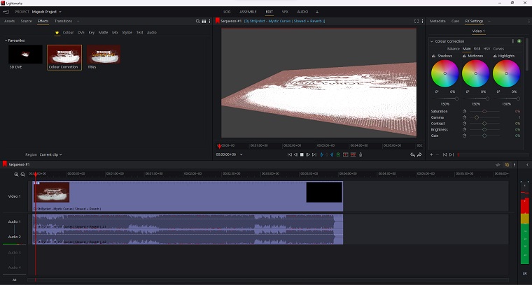Screen dimensions: 532x285
Task: Toggle keyframing for Gamma
Action: point(465,117)
